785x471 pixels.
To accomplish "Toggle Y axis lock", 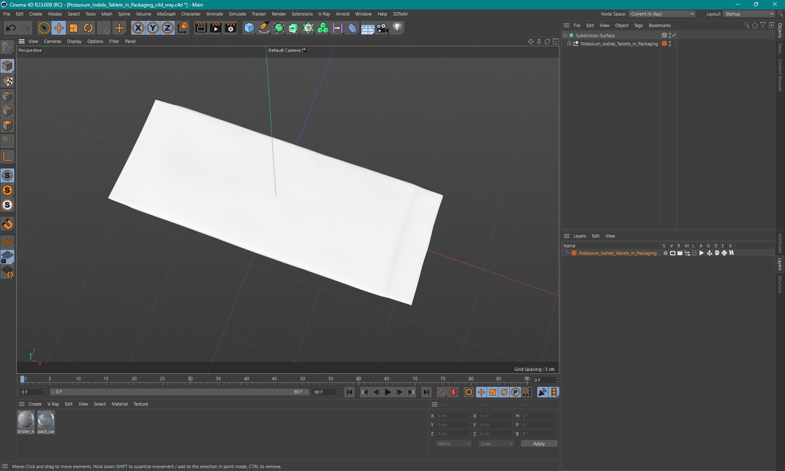I will 153,28.
